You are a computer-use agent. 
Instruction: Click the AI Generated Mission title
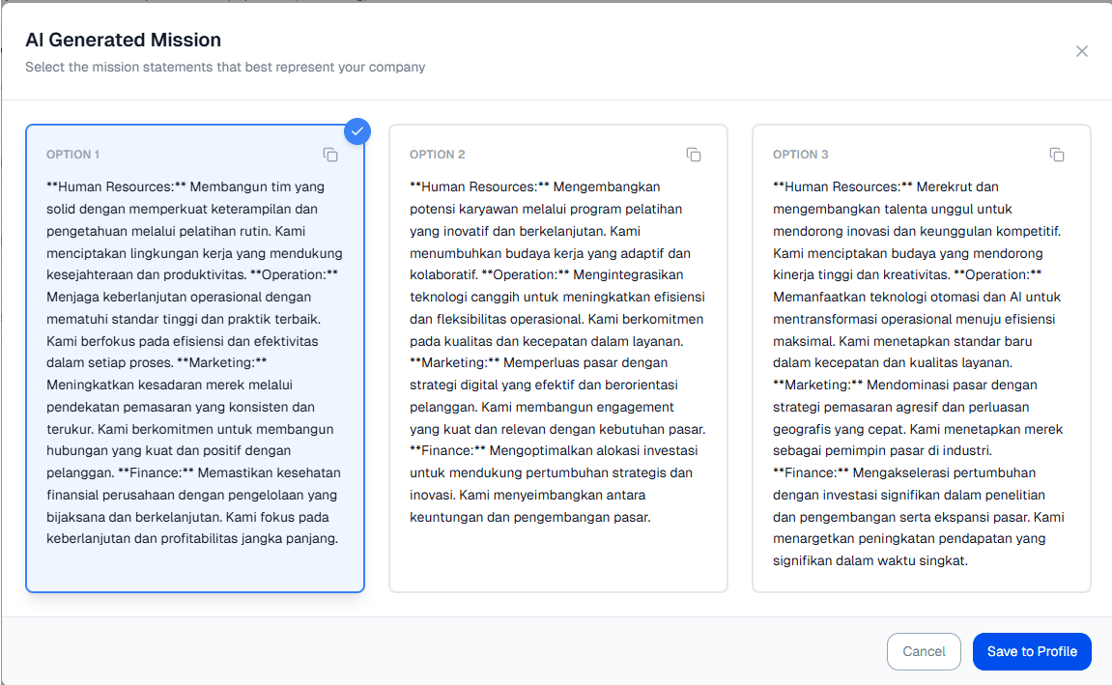[x=123, y=41]
